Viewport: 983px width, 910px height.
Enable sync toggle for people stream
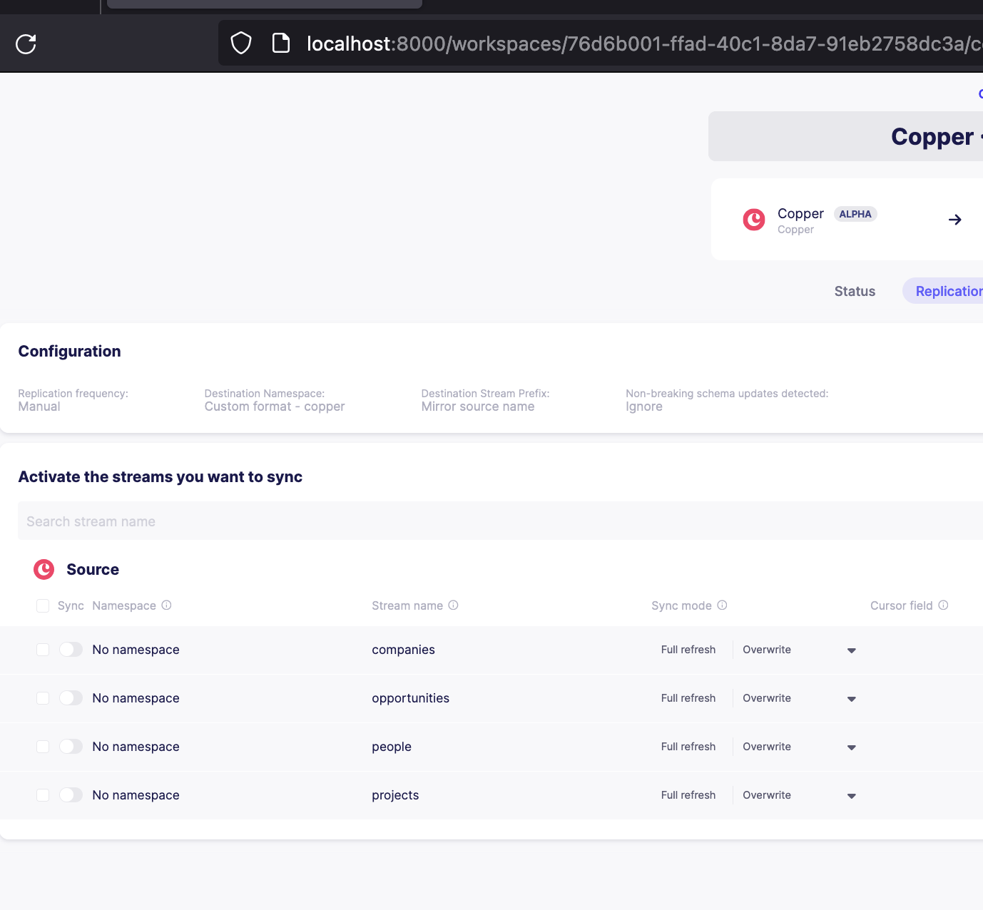tap(71, 747)
